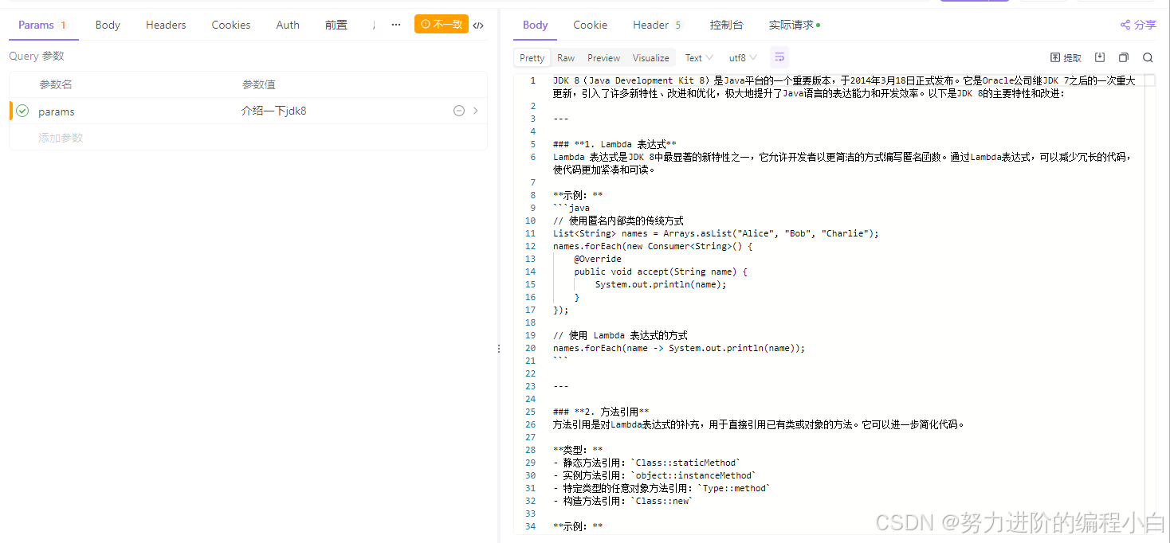The height and width of the screenshot is (543, 1170).
Task: Open the response Cookie tab
Action: click(590, 25)
